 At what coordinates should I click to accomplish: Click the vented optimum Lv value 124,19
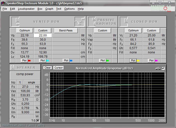(x=24, y=57)
